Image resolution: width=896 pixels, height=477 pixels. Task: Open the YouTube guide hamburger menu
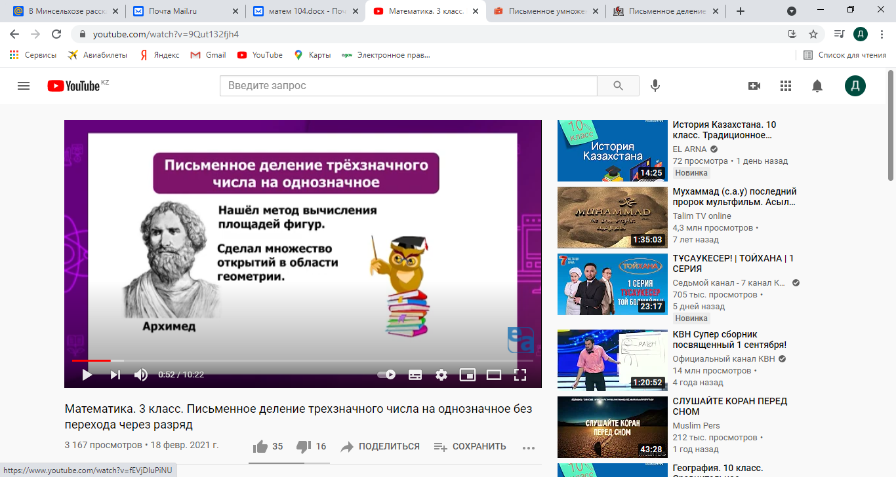(x=24, y=86)
